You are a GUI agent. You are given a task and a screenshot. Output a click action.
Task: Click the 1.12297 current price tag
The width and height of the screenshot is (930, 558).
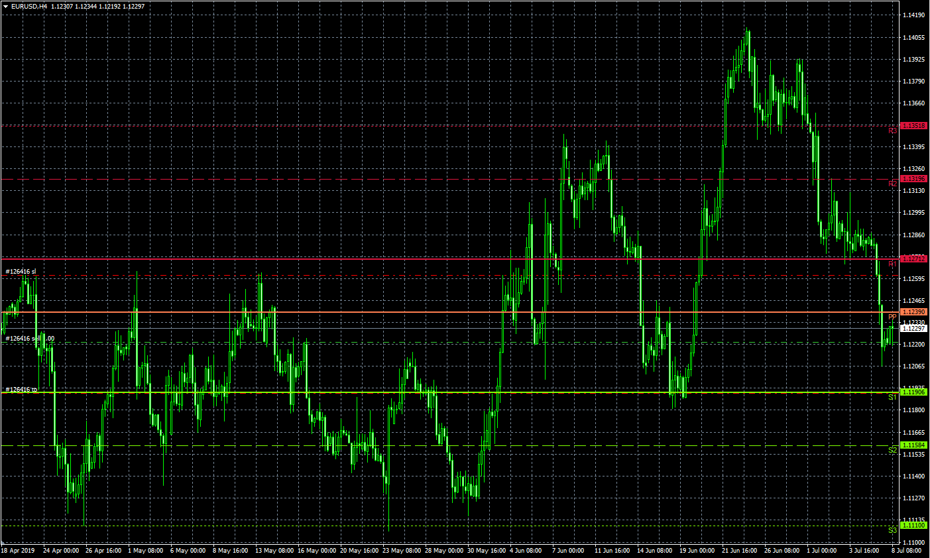(914, 329)
